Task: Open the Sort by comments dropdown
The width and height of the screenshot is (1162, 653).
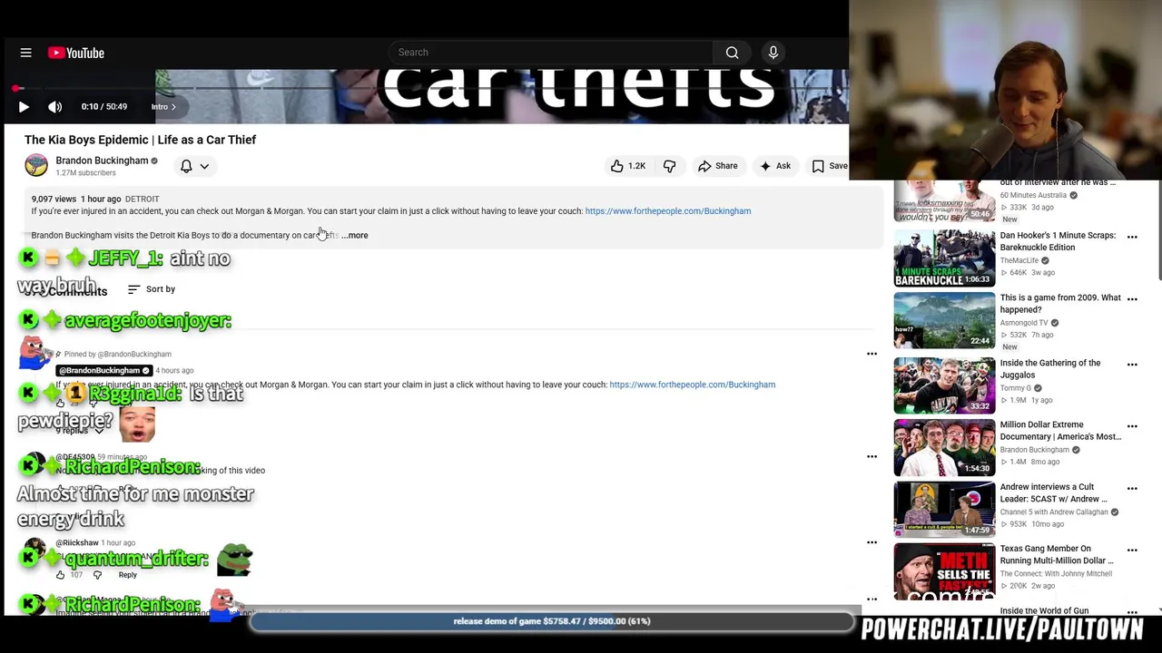Action: pos(151,289)
